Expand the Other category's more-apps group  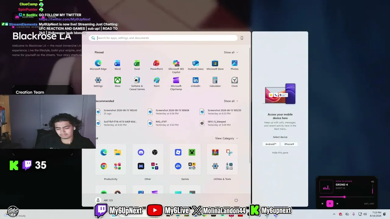click(x=155, y=166)
